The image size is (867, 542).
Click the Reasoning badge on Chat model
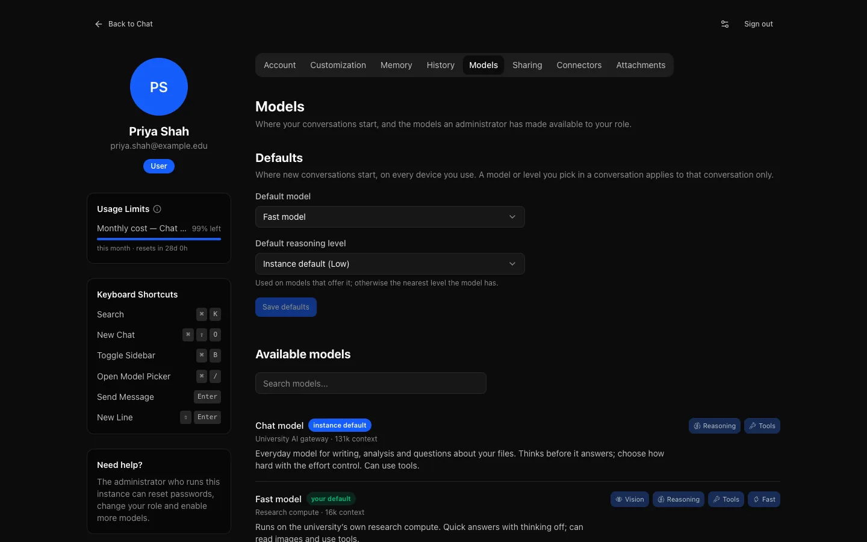(715, 426)
